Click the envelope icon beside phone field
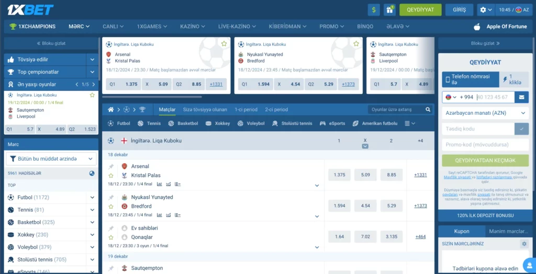This screenshot has height=274, width=536. 521,97
